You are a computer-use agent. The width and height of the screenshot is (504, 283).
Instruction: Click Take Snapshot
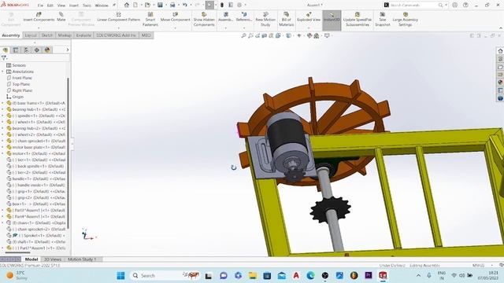point(383,19)
